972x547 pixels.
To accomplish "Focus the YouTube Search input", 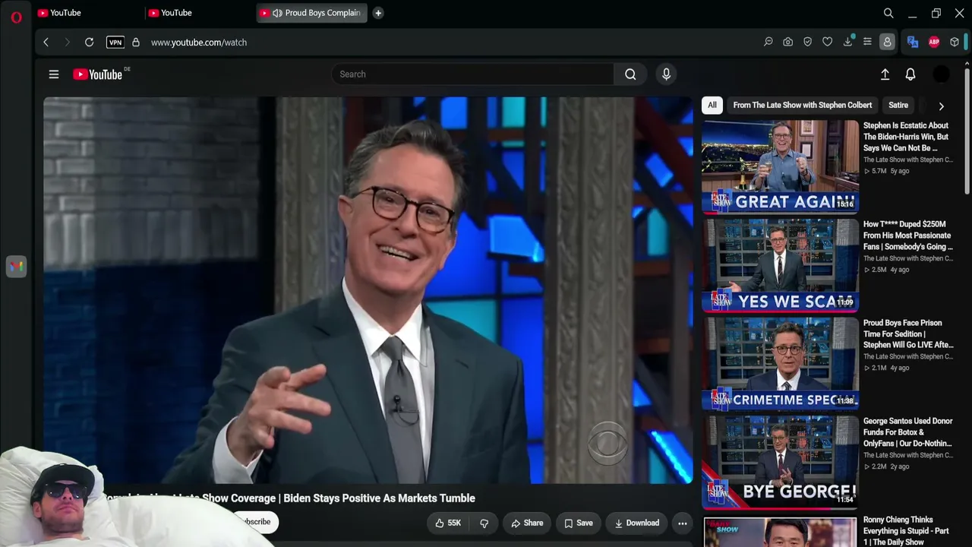I will (472, 74).
